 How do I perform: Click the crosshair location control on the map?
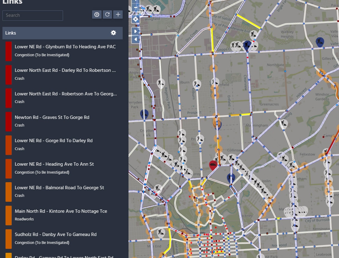136,19
